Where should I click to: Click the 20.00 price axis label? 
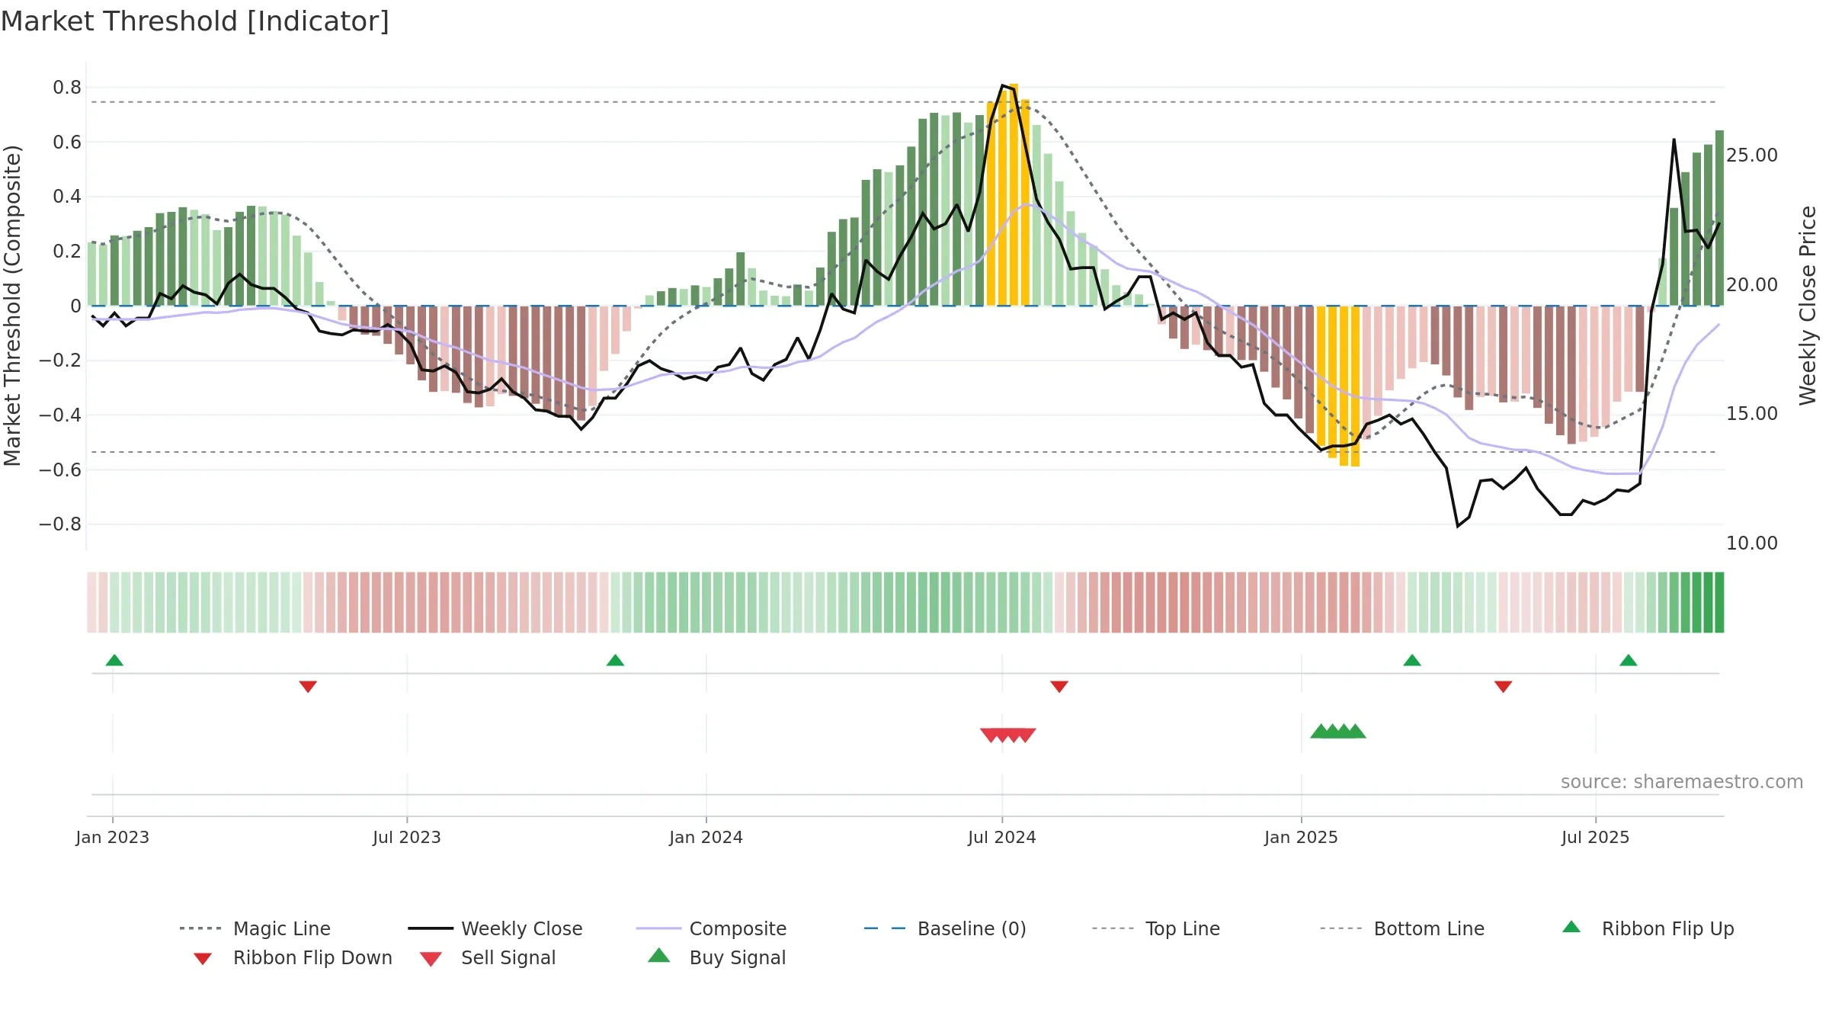[x=1752, y=285]
